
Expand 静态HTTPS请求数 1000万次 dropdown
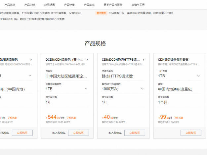click(143, 89)
